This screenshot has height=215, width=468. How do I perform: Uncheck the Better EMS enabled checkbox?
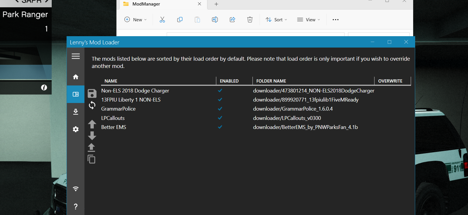tap(220, 127)
